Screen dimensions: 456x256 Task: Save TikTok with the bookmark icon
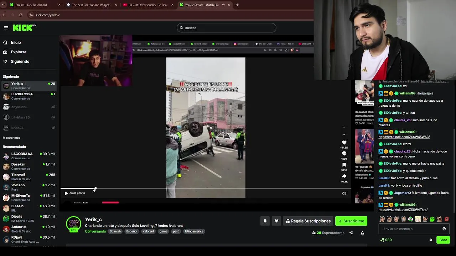point(344,165)
